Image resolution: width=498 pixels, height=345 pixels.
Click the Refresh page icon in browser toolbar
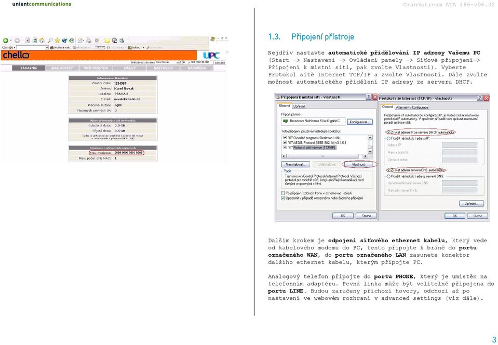pos(35,41)
